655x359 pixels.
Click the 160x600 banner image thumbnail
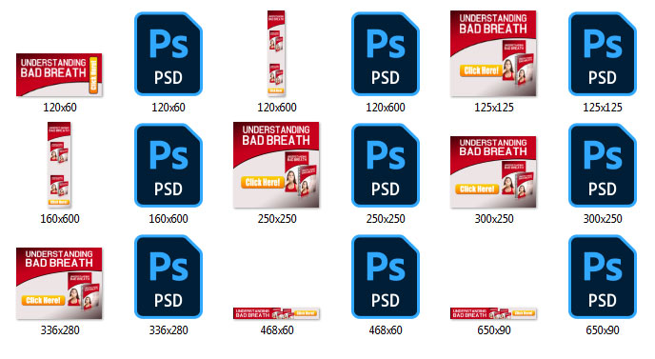click(x=59, y=165)
